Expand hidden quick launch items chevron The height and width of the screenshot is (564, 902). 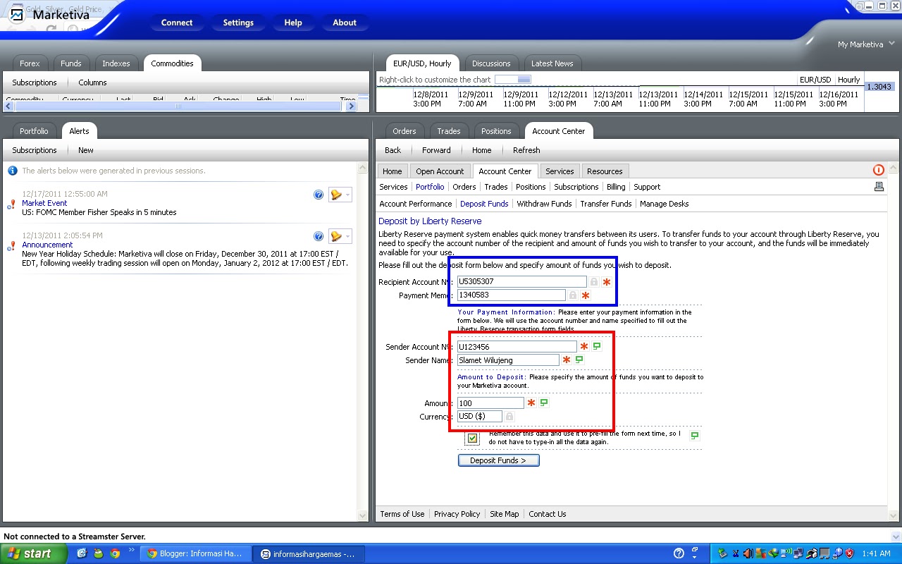pyautogui.click(x=131, y=550)
